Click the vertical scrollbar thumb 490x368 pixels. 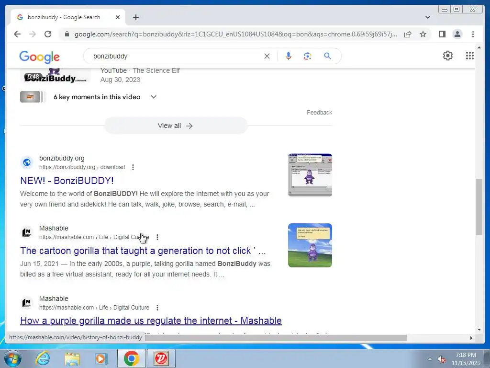click(479, 207)
